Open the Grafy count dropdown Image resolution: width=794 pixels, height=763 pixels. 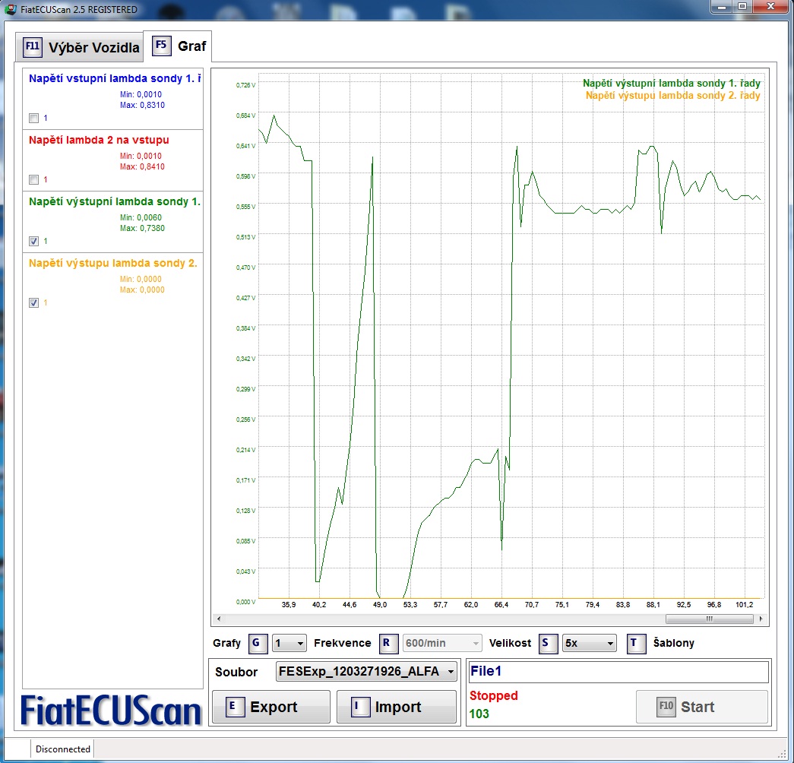click(x=289, y=644)
